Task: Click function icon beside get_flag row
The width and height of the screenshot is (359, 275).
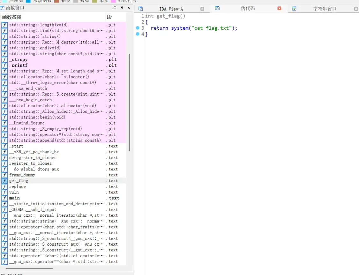Action: [x=4, y=181]
